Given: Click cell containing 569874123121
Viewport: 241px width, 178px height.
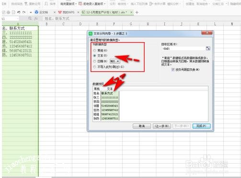Looking at the screenshot, I should pyautogui.click(x=20, y=51).
